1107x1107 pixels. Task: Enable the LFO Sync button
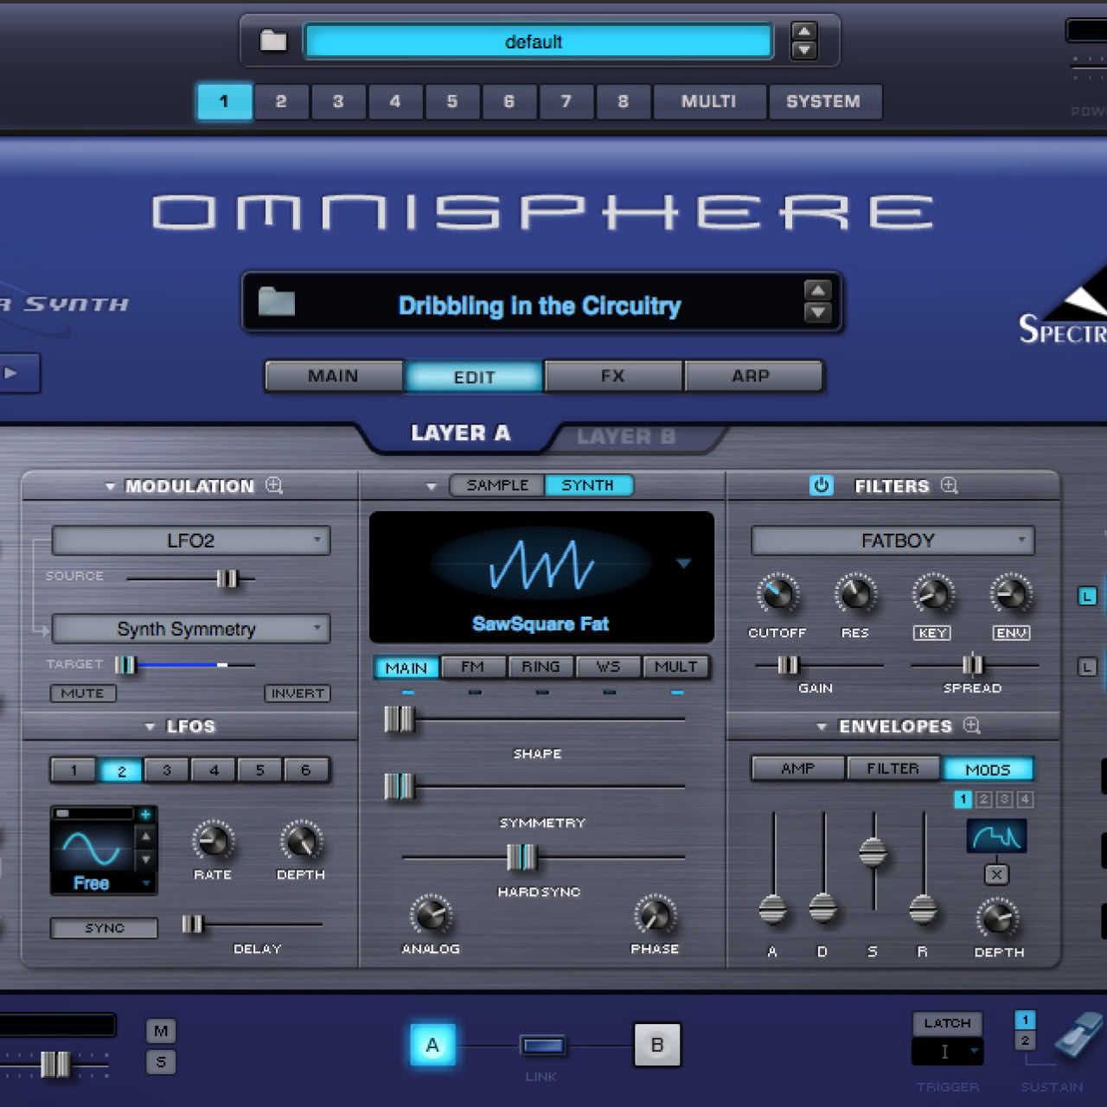click(x=104, y=928)
